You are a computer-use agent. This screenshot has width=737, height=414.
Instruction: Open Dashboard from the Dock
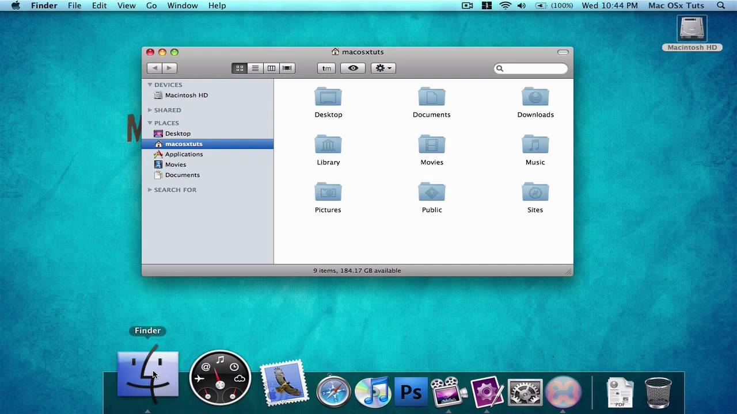(220, 378)
